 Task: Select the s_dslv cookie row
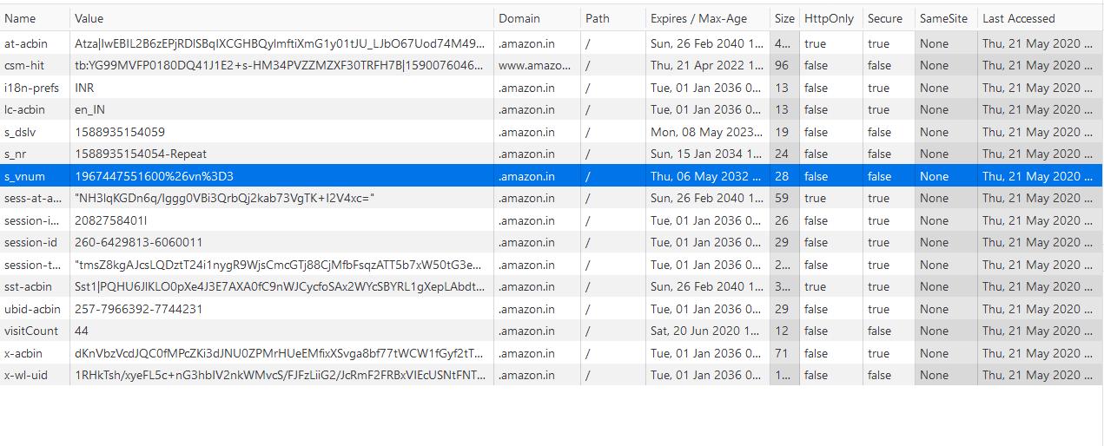coord(21,132)
